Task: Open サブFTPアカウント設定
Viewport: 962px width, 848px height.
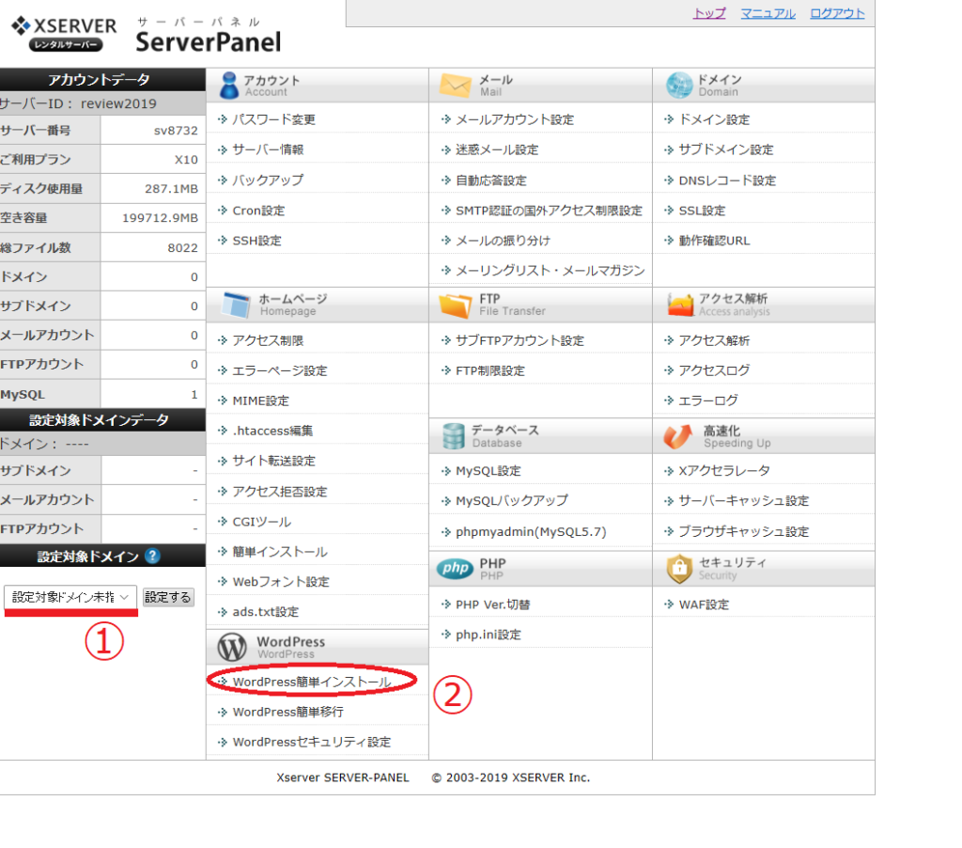Action: pyautogui.click(x=520, y=340)
